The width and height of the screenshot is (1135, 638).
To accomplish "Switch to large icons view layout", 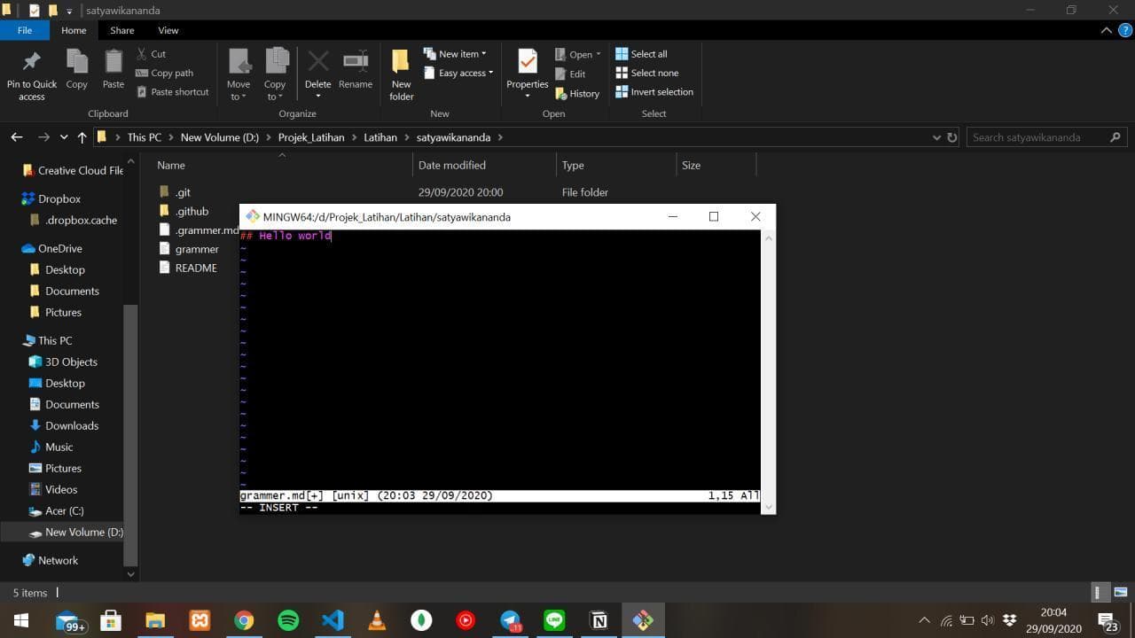I will (1121, 593).
